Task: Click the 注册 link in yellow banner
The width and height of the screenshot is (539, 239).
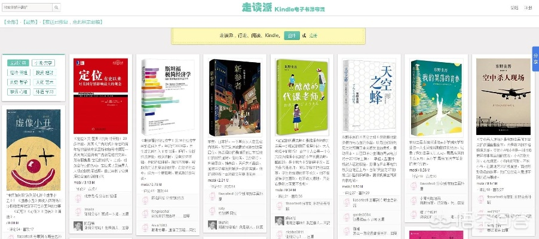Action: point(313,35)
